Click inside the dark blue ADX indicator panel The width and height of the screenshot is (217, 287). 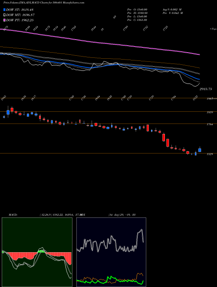point(111,252)
